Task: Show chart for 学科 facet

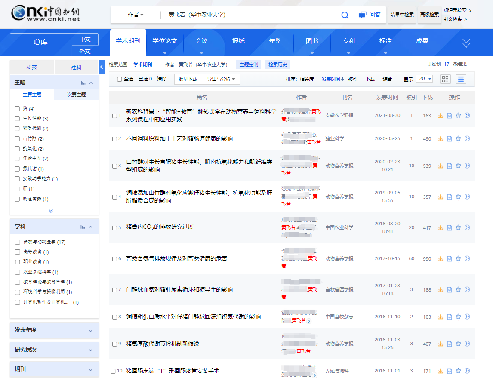Action: pos(83,227)
